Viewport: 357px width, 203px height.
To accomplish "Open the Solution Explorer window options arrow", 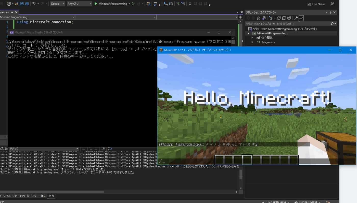I will coord(327,12).
